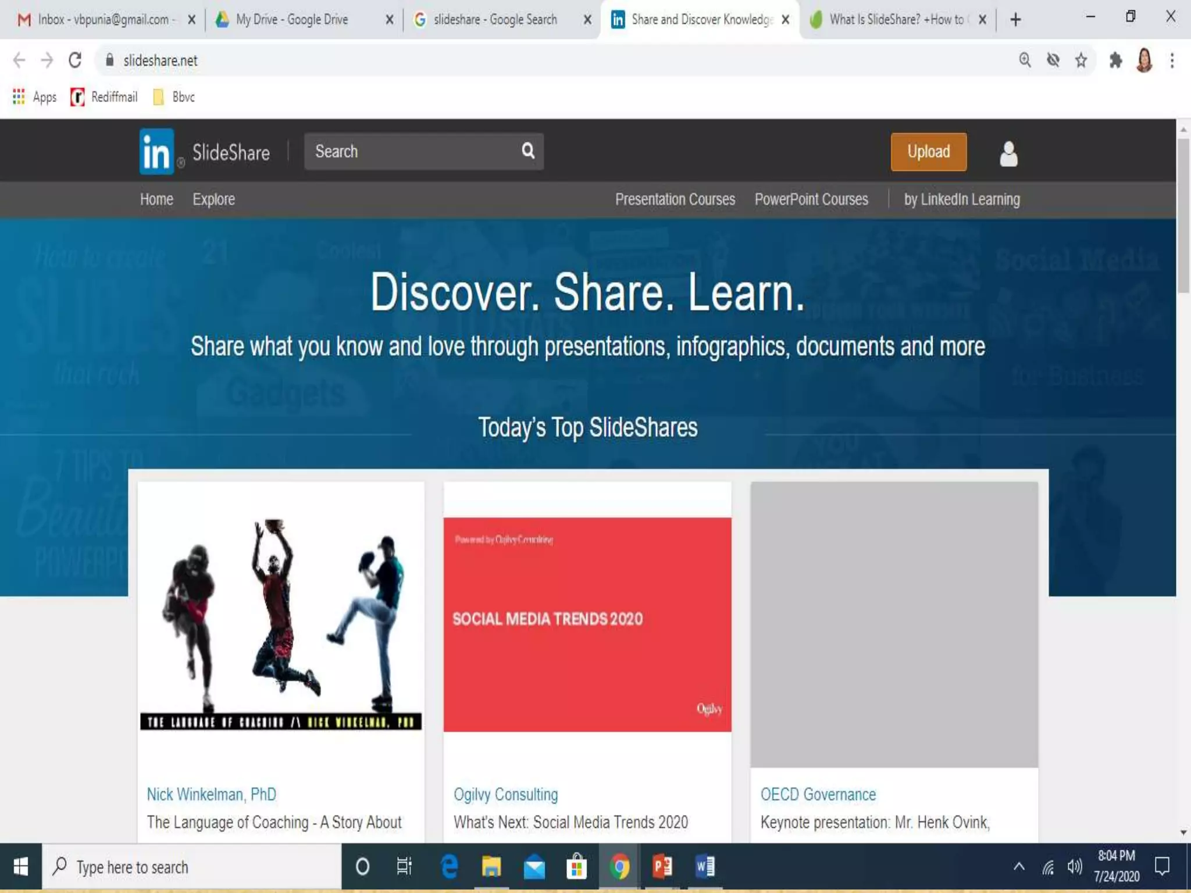Image resolution: width=1191 pixels, height=893 pixels.
Task: Open the Social Media Trends 2020 thumbnail
Action: click(x=587, y=624)
